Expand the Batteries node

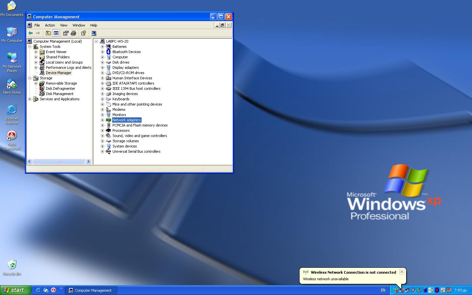click(x=102, y=47)
